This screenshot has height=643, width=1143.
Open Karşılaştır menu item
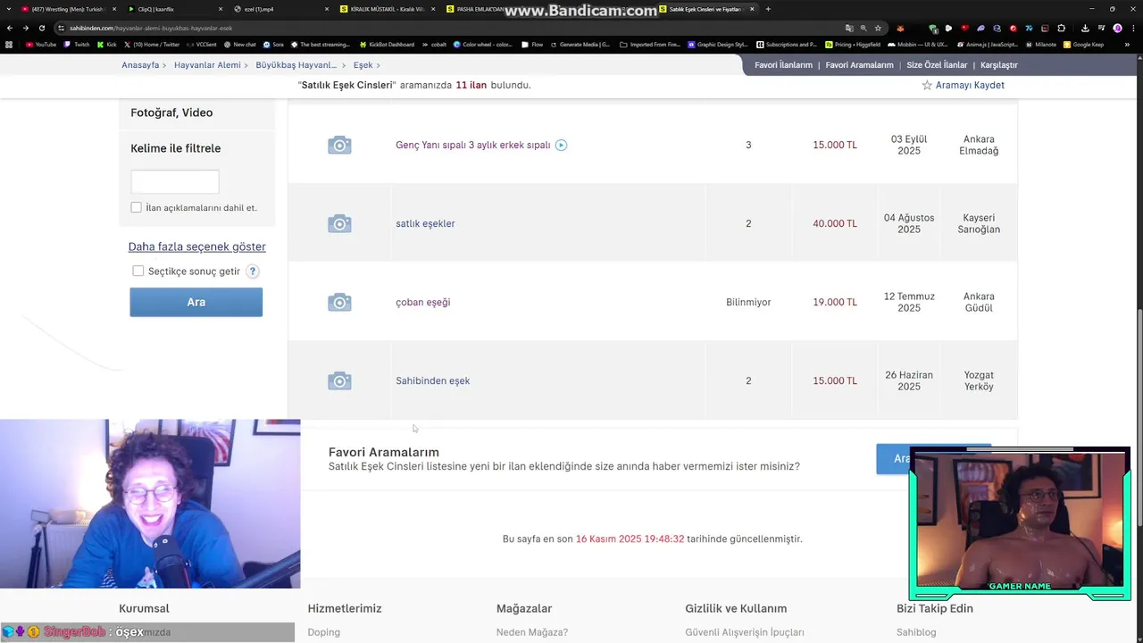click(999, 65)
